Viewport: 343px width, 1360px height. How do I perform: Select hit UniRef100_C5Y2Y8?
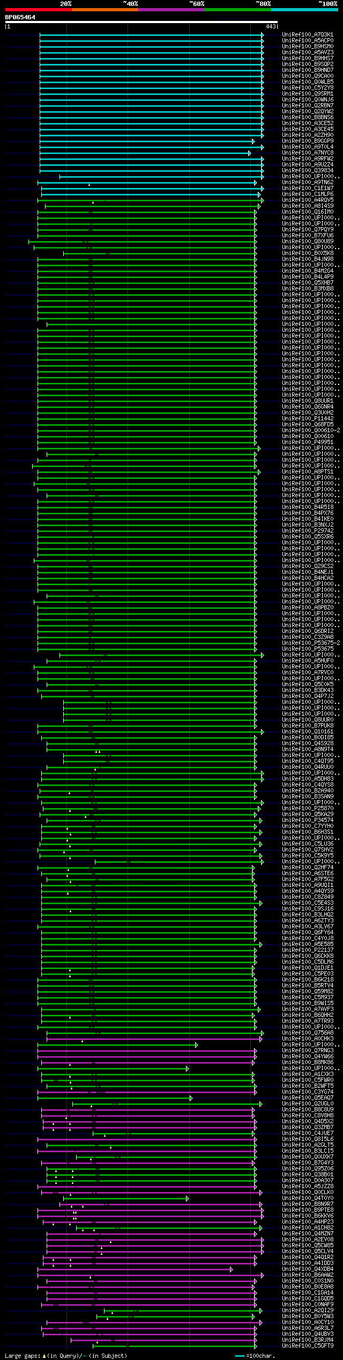pos(308,88)
